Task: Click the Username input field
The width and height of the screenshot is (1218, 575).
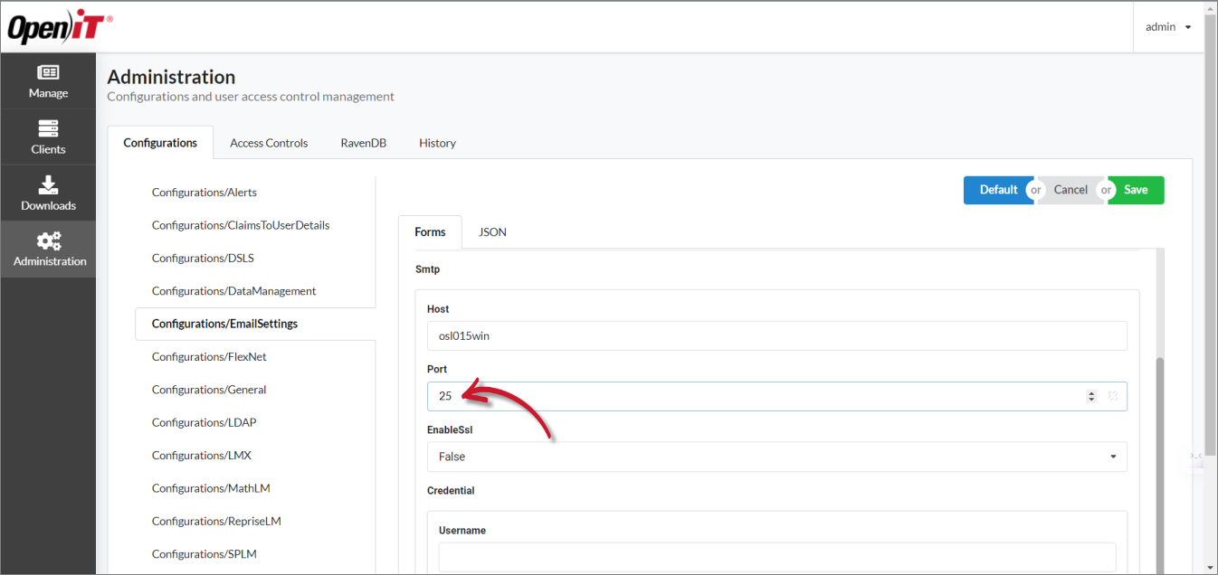Action: pyautogui.click(x=776, y=557)
